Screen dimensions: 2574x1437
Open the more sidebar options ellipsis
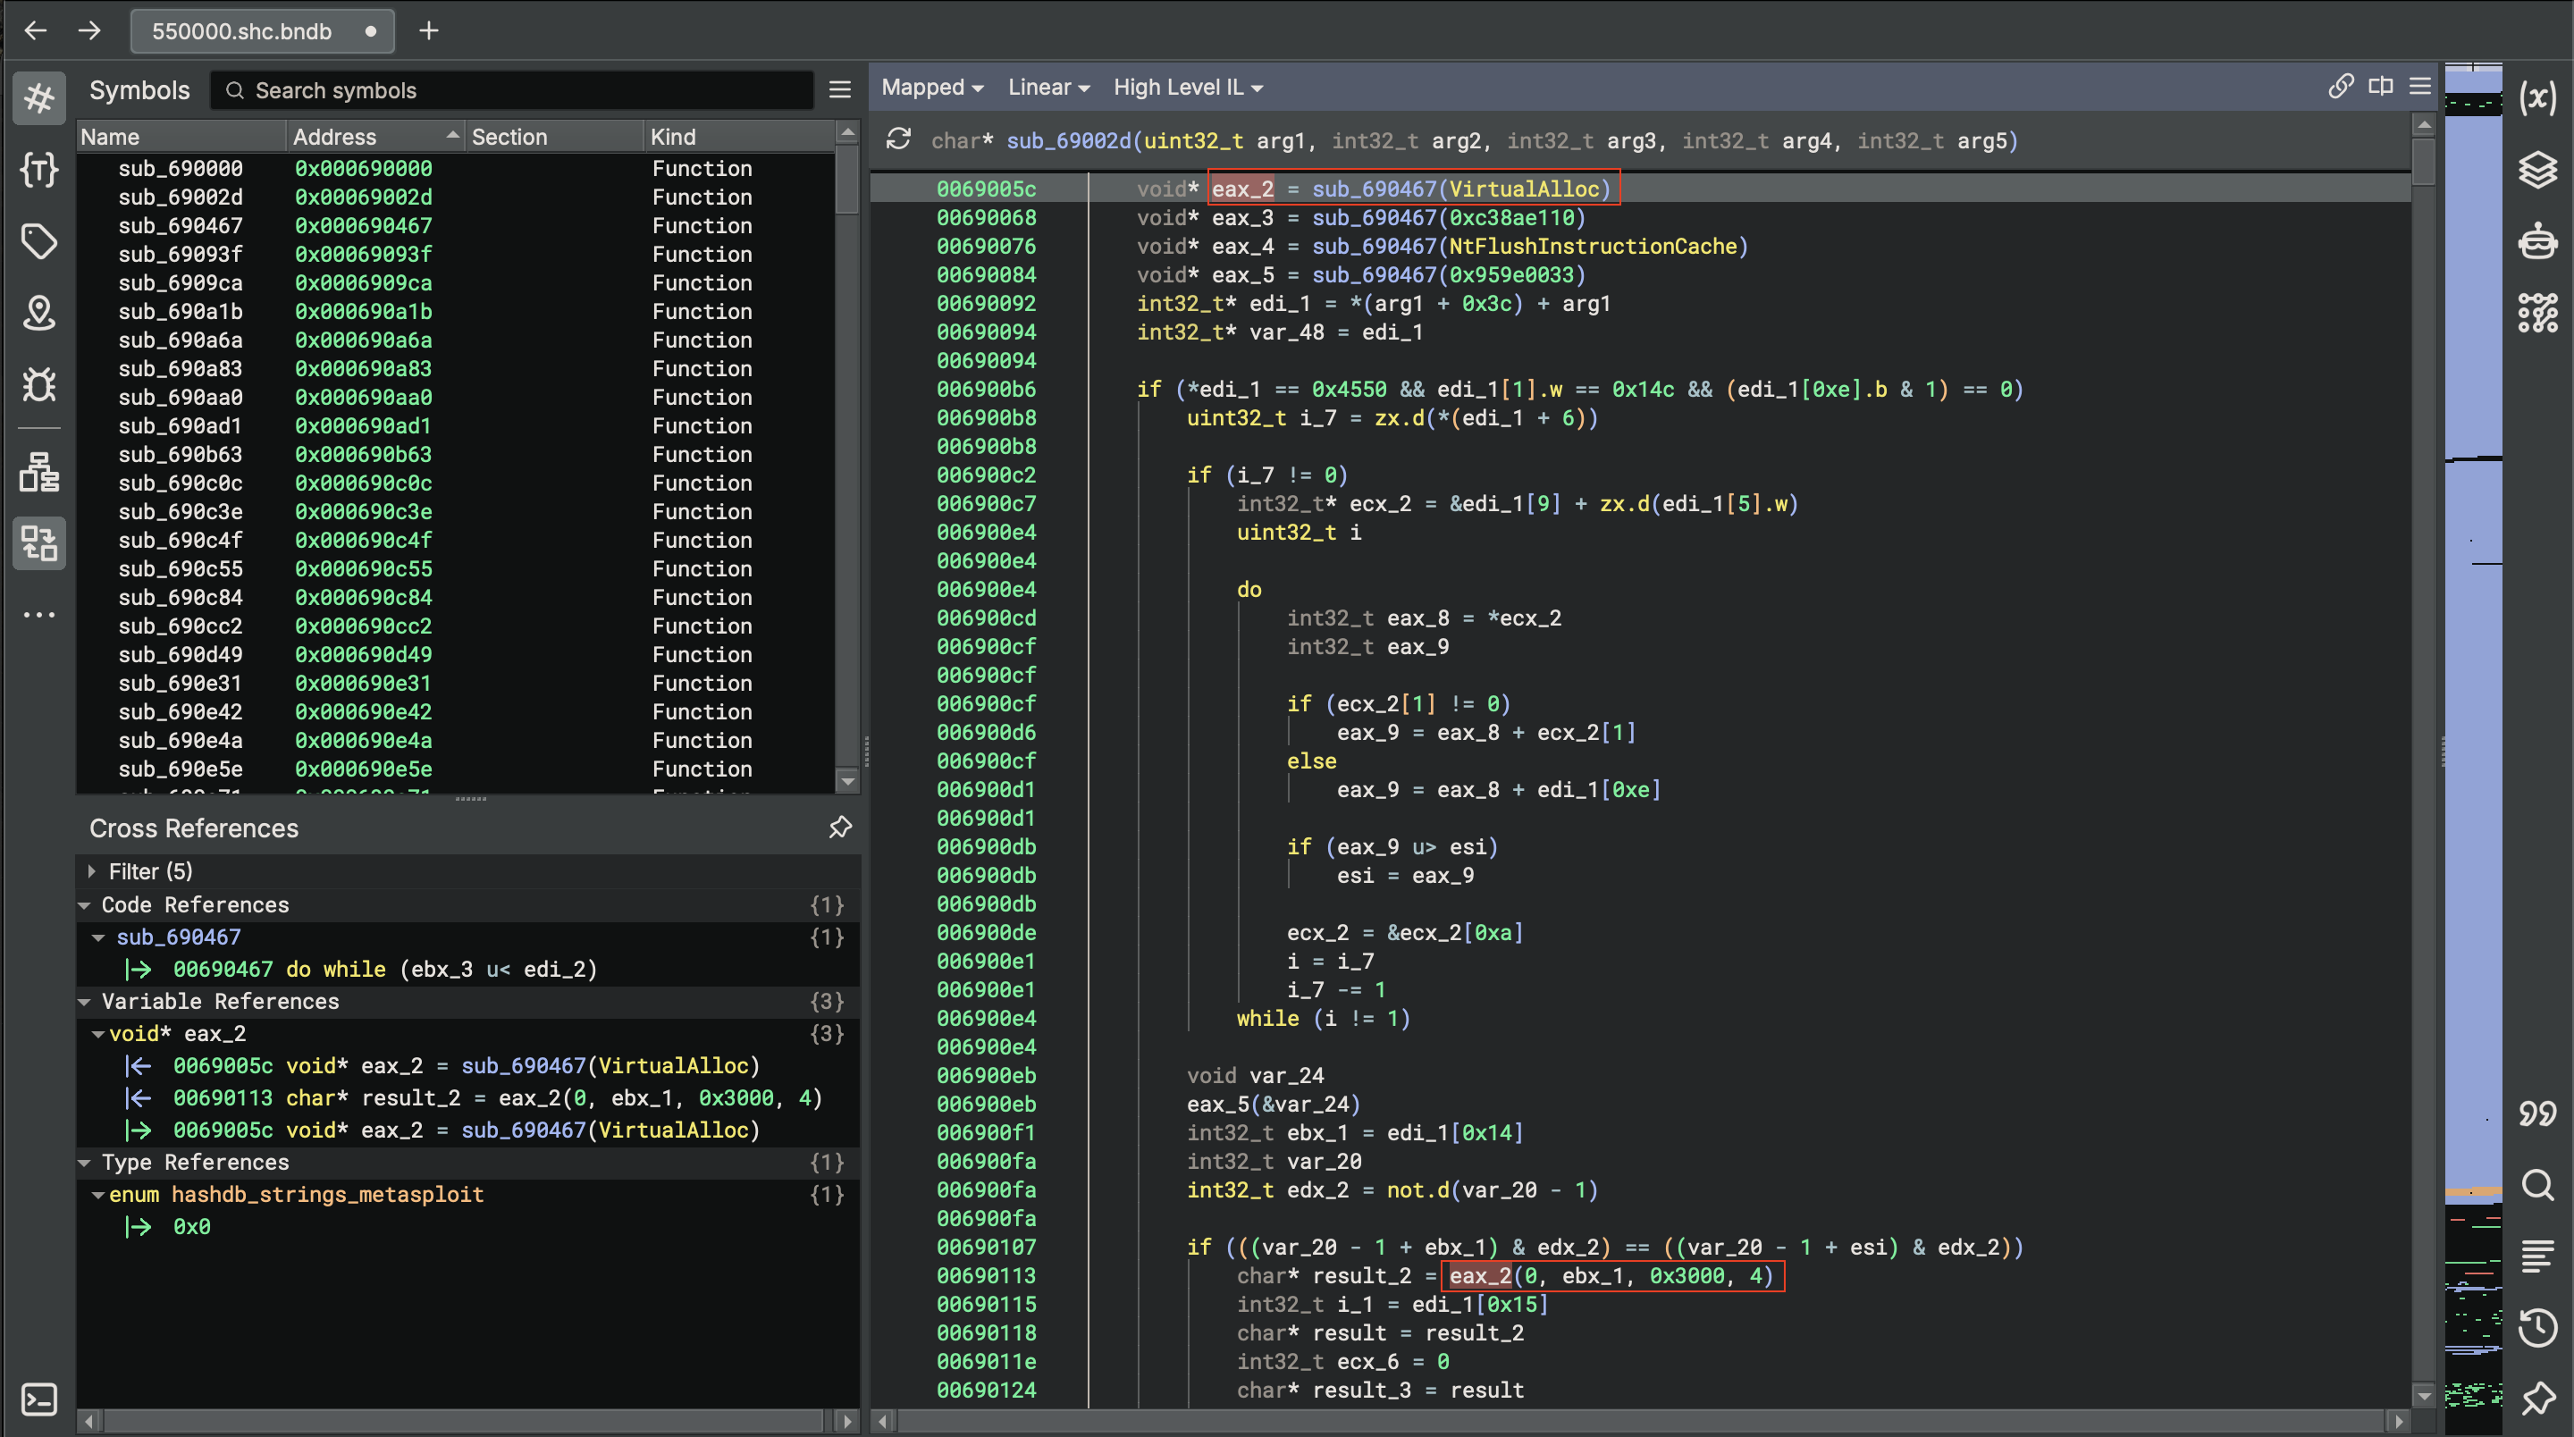click(39, 615)
